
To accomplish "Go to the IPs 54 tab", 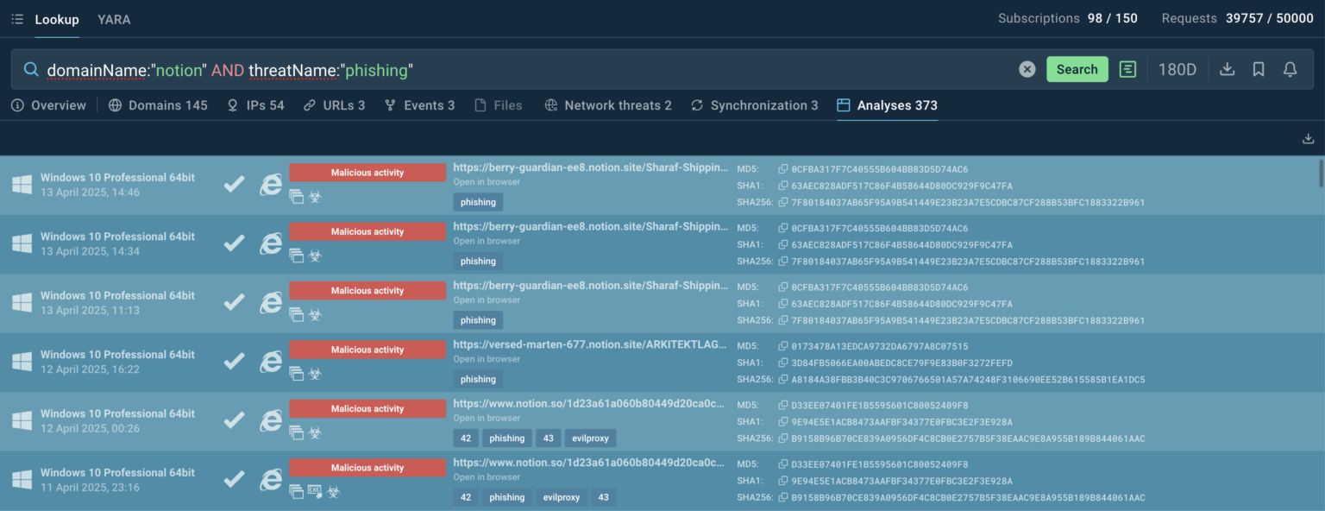I will (x=255, y=105).
